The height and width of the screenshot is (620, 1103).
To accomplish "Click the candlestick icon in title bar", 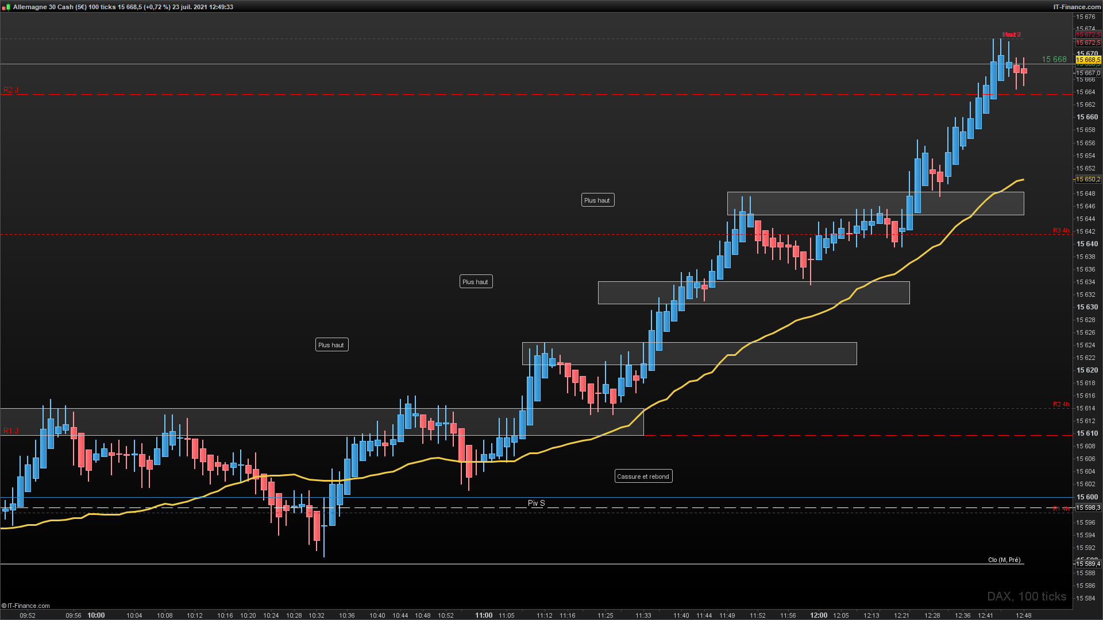I will coord(6,7).
